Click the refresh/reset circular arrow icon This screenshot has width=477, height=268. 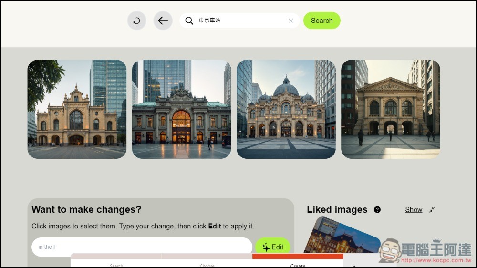136,21
